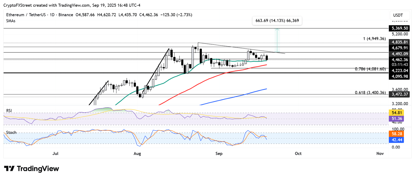Click the Sep date on time axis
Screen dimensions: 415x179
[x=219, y=154]
